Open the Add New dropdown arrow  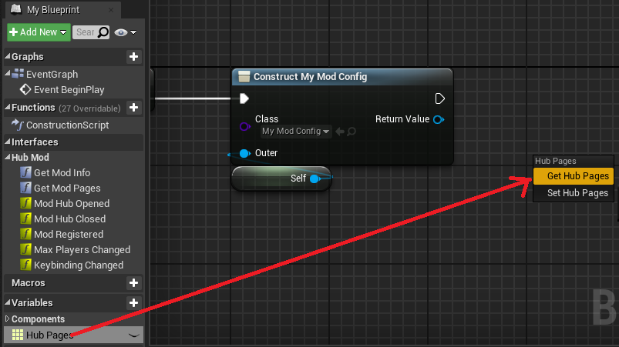[x=63, y=32]
